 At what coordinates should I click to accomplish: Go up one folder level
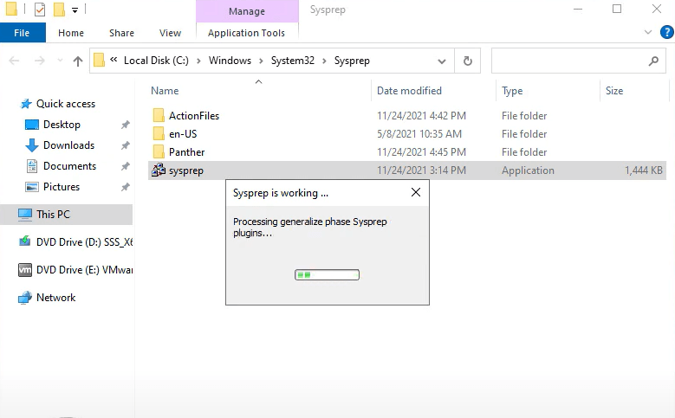pos(77,61)
